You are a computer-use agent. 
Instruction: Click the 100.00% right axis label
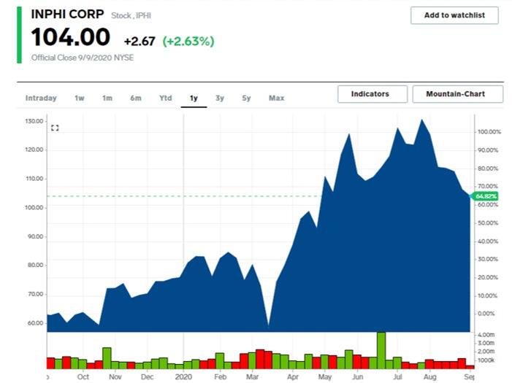click(x=489, y=132)
